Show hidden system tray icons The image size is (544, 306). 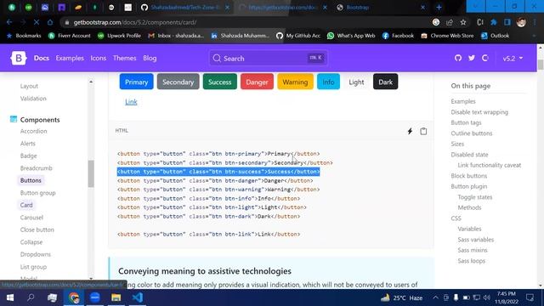click(x=435, y=297)
